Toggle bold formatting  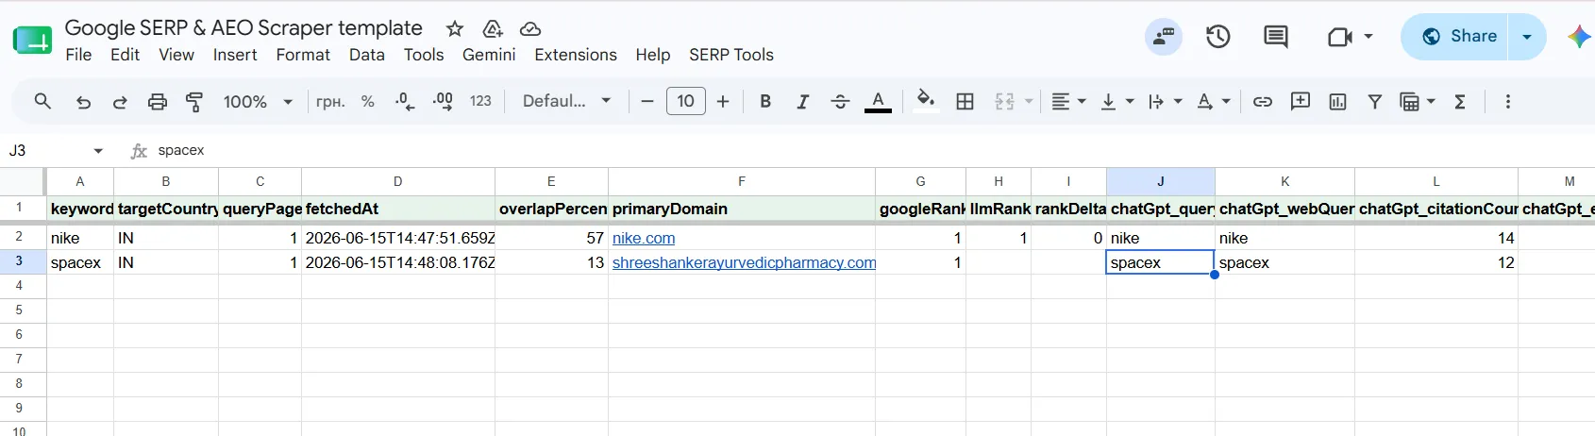pos(765,102)
